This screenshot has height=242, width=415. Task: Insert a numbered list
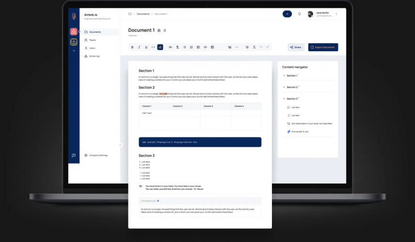click(192, 47)
